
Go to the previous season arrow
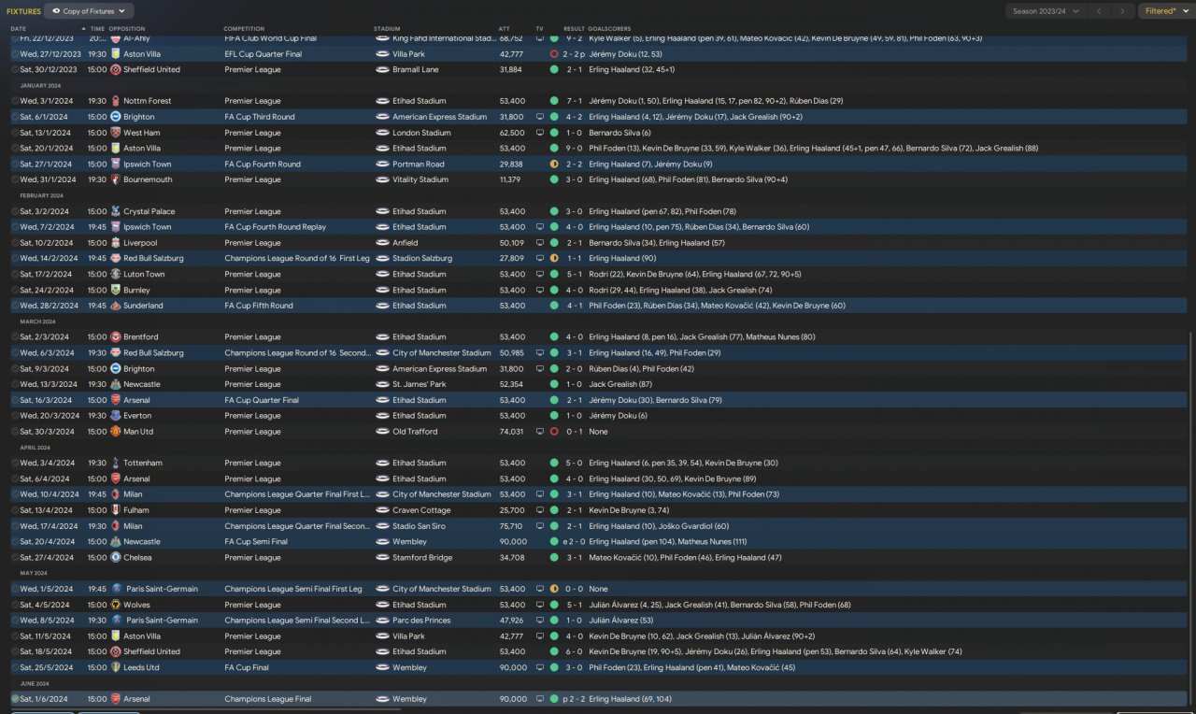click(x=1100, y=11)
